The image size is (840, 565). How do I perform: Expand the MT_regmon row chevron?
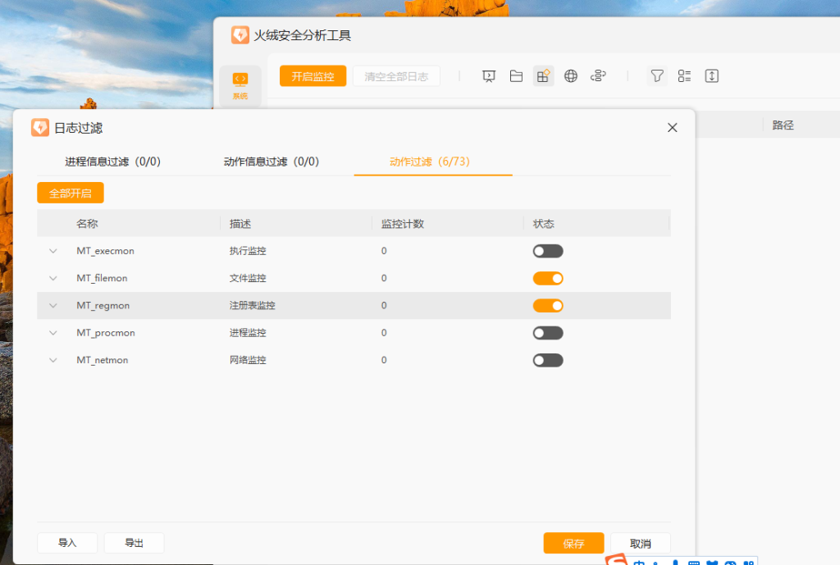click(53, 306)
